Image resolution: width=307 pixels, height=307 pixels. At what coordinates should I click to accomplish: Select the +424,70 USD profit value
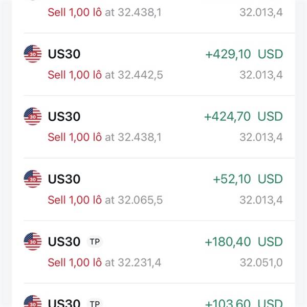pos(243,117)
